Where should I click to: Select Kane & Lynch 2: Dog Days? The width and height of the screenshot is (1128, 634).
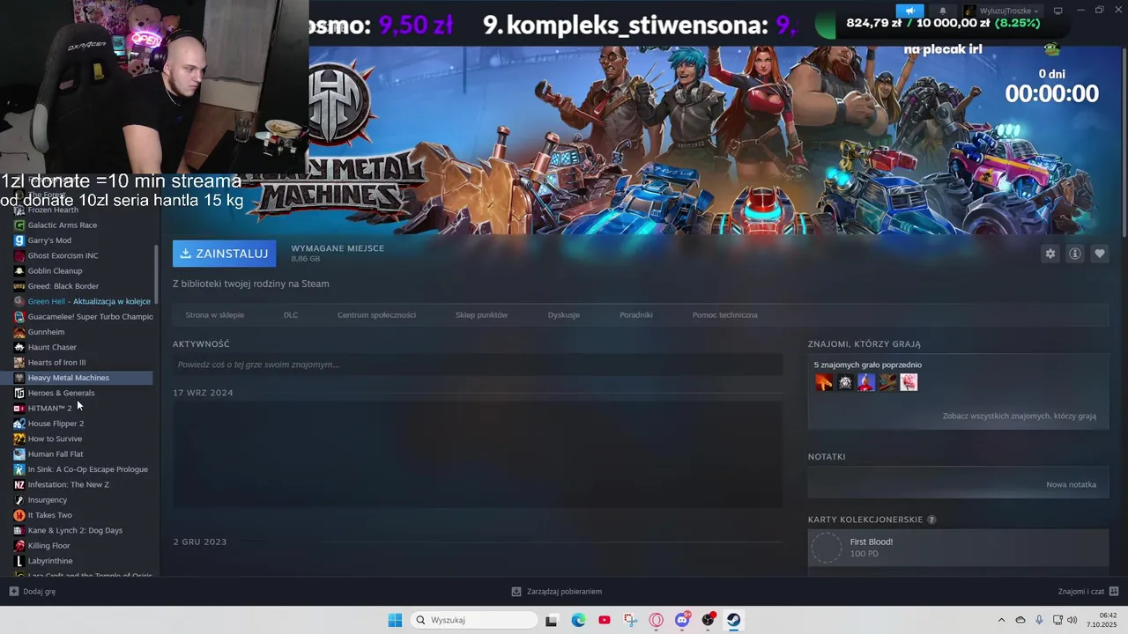coord(75,530)
